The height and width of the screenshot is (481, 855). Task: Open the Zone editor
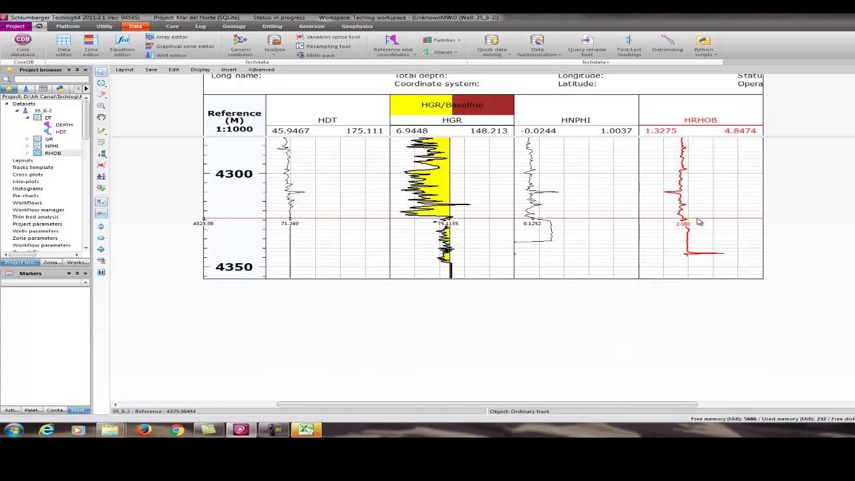[91, 45]
